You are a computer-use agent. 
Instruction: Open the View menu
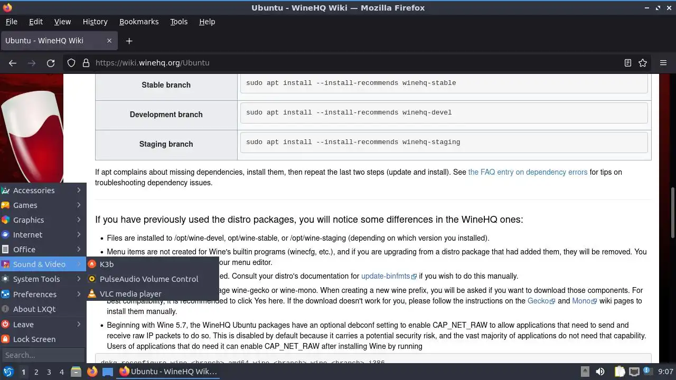coord(62,22)
